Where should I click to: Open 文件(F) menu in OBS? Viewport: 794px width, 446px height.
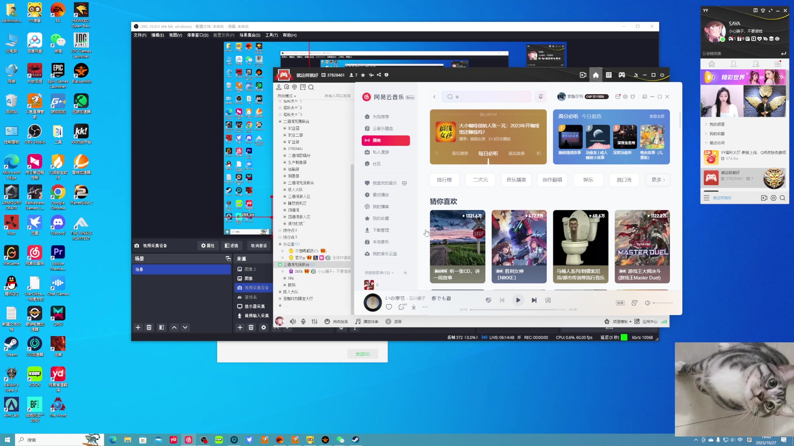[x=140, y=35]
